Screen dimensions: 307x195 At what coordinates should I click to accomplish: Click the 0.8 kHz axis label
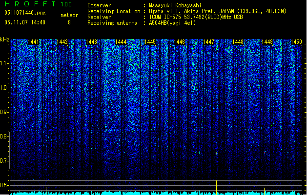pos(4,136)
